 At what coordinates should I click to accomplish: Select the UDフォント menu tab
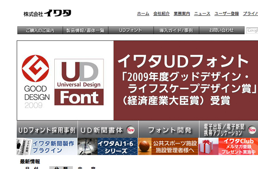point(131,30)
